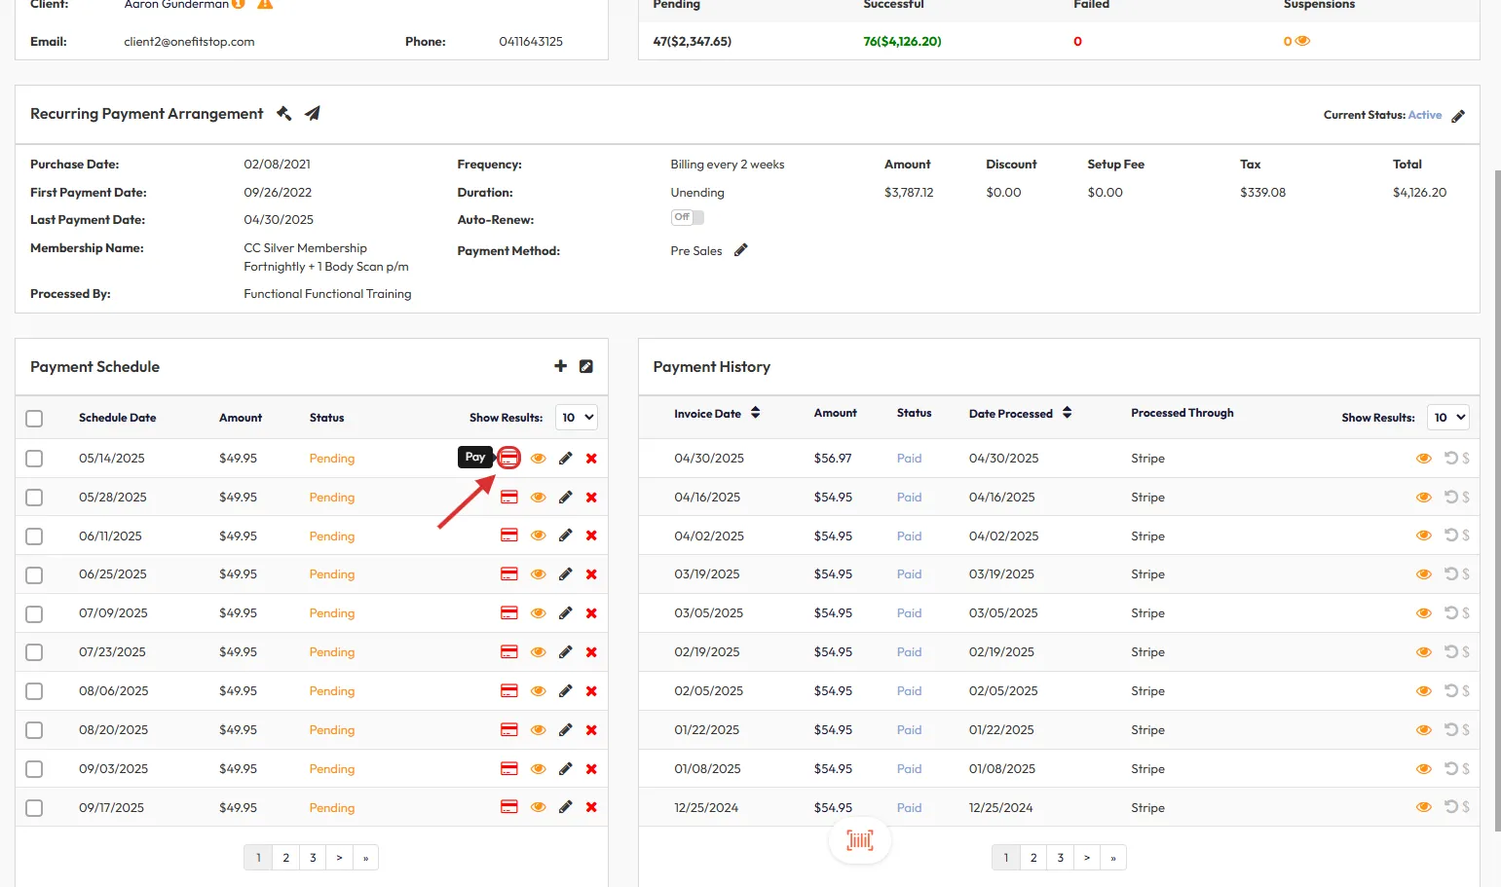
Task: Add a new payment schedule with the plus icon
Action: click(x=560, y=366)
